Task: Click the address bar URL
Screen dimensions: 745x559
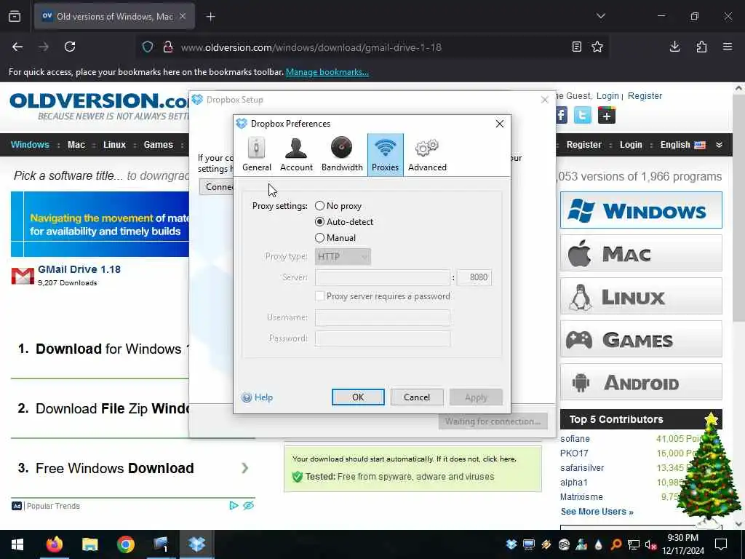Action: 311,47
